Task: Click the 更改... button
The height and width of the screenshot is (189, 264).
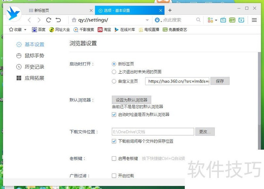Action: pyautogui.click(x=205, y=132)
